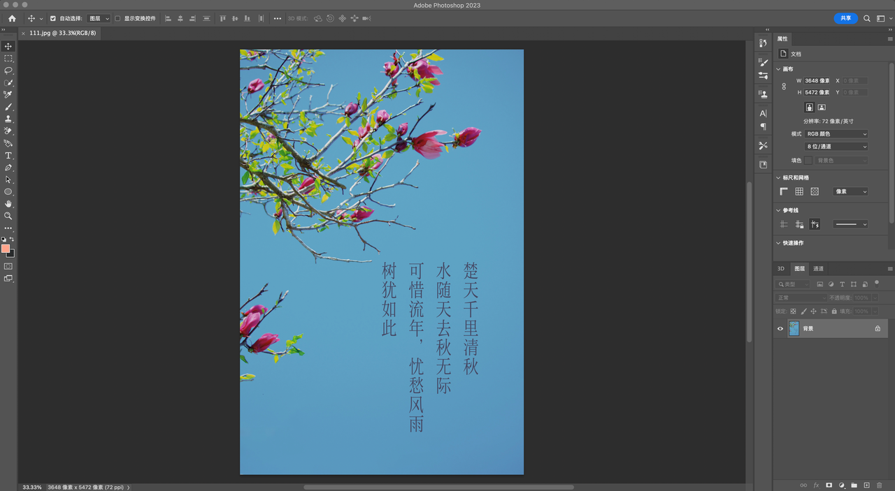The height and width of the screenshot is (491, 895).
Task: Select the Brush tool
Action: click(8, 107)
